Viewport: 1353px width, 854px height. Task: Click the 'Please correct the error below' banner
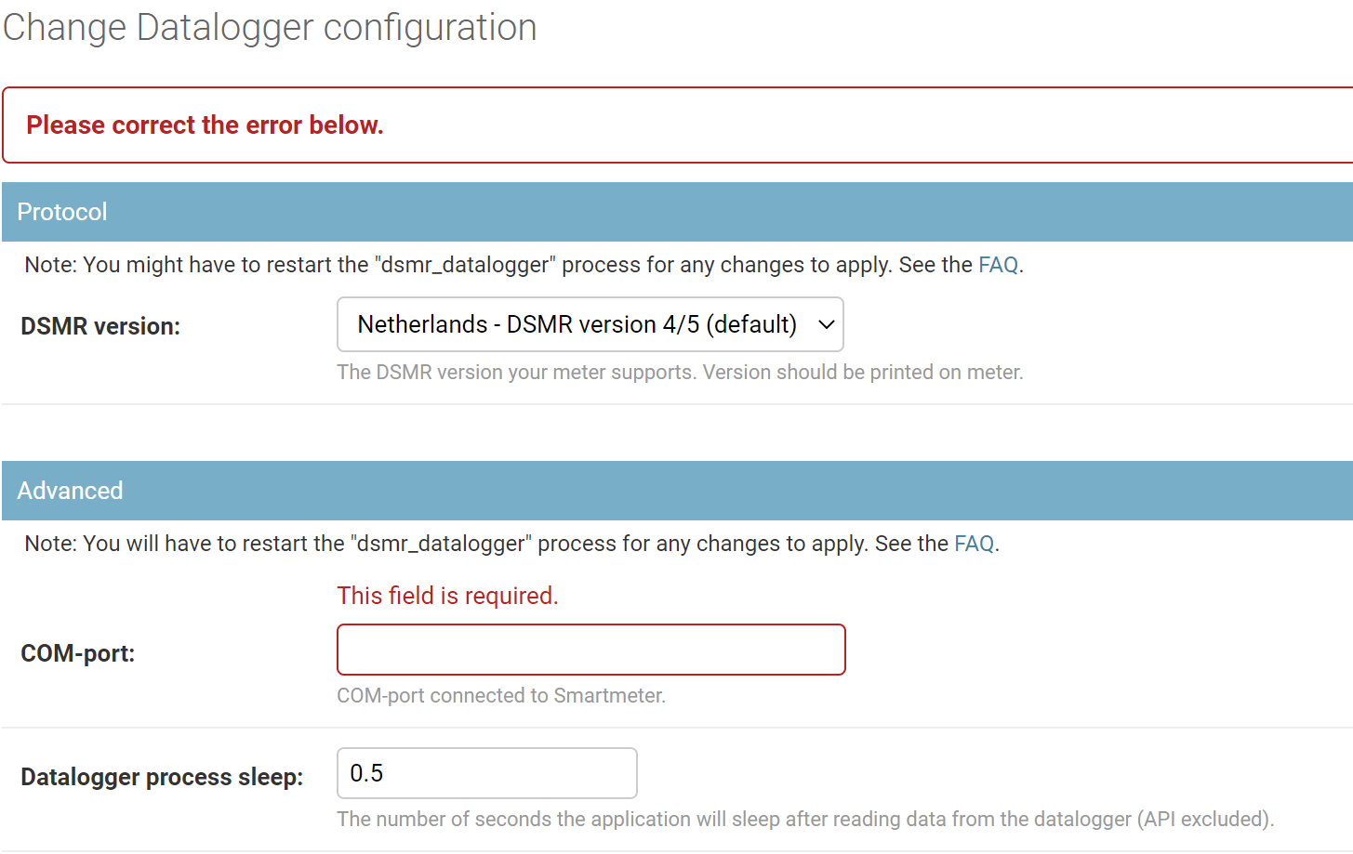(205, 124)
